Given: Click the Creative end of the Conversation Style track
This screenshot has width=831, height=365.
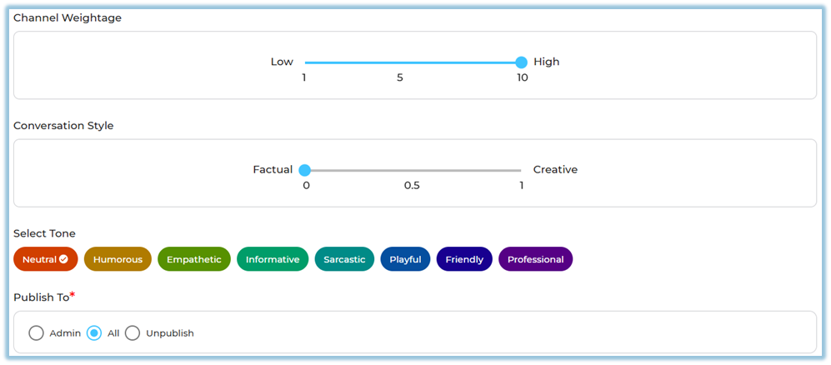Looking at the screenshot, I should click(521, 170).
